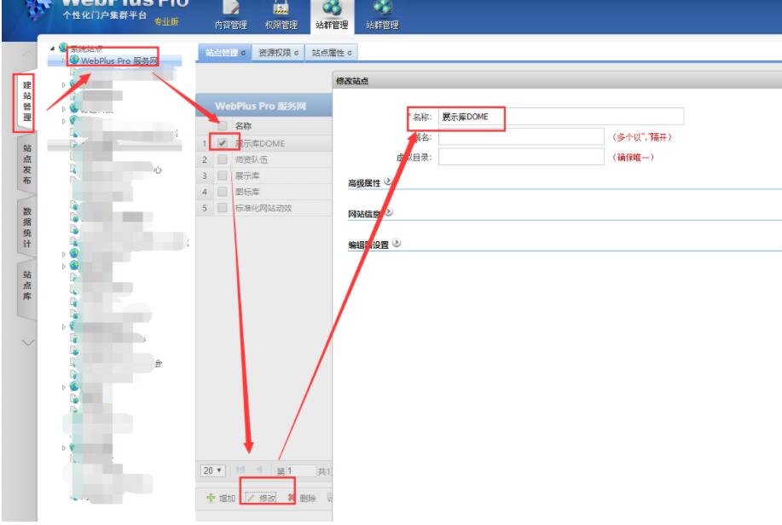Focus the 域名 input field
The width and height of the screenshot is (782, 525).
click(521, 136)
